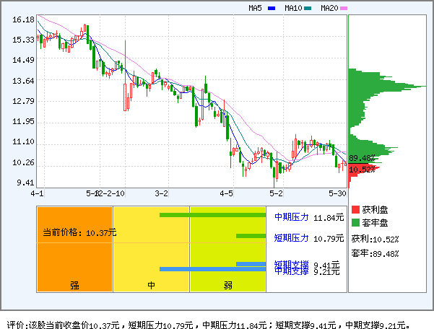Image resolution: width=434 pixels, height=329 pixels.
Task: Click the 当前价格: 10.37元 label
Action: [x=79, y=233]
